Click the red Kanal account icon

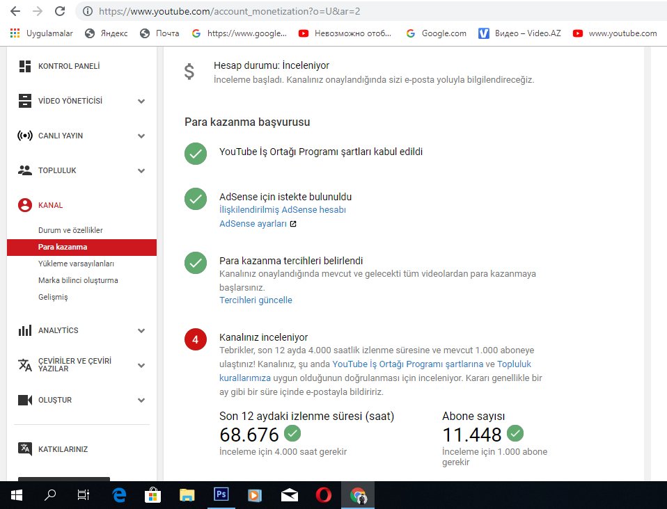pyautogui.click(x=25, y=205)
